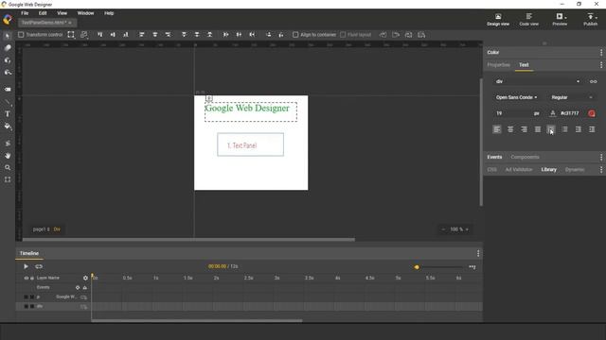Image resolution: width=606 pixels, height=340 pixels.
Task: Open the Edit menu
Action: click(x=43, y=13)
